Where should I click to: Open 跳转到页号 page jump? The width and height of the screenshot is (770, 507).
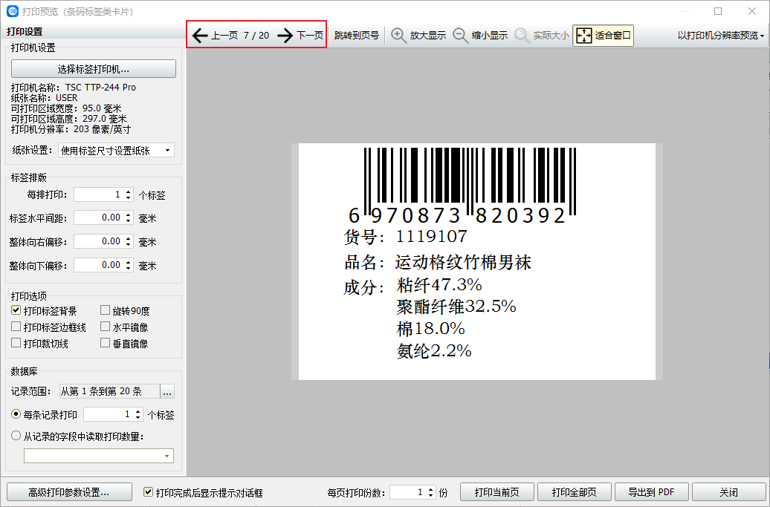click(x=357, y=36)
